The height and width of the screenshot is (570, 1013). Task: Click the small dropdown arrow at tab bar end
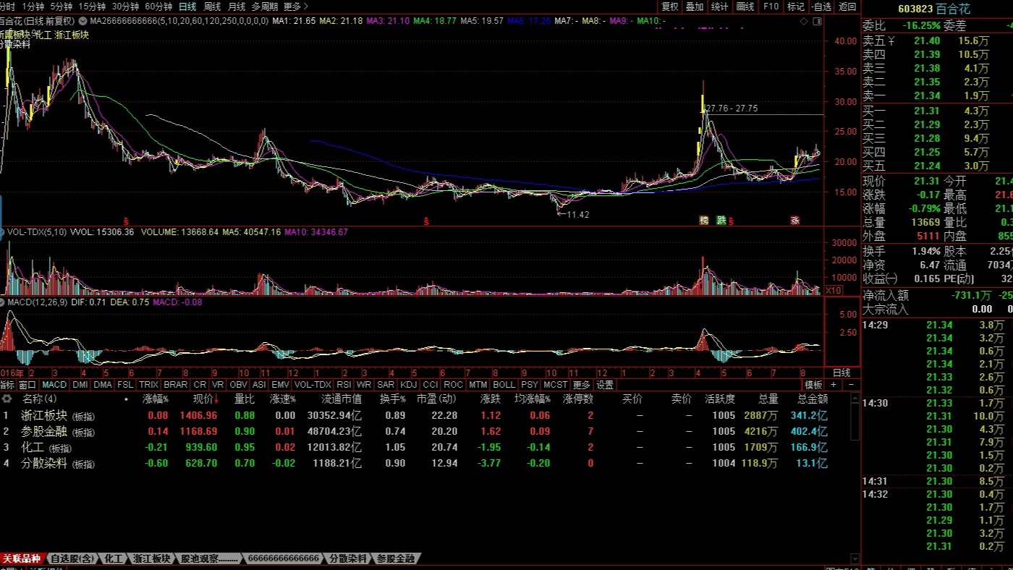[855, 558]
